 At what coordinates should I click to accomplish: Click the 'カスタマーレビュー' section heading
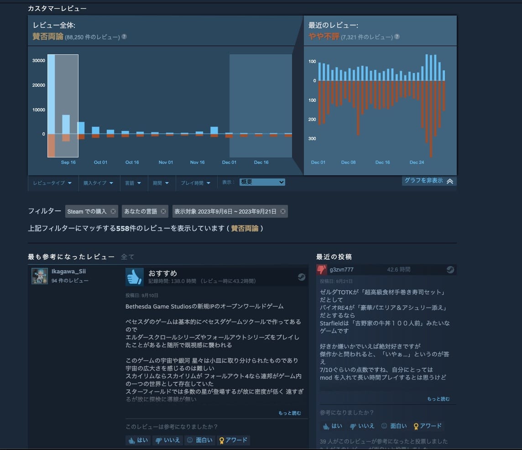coord(57,8)
